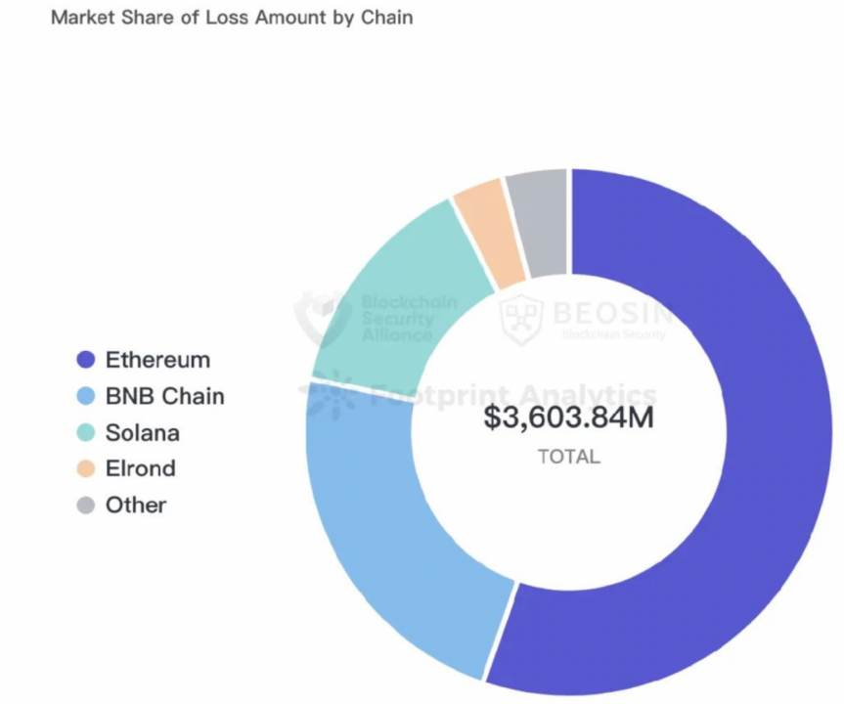Click the BNB Chain legend color dot

(86, 396)
